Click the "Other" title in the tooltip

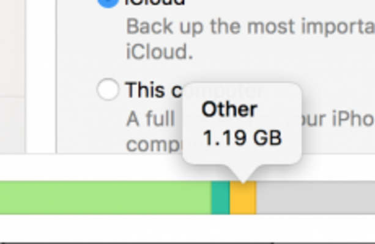coord(229,110)
